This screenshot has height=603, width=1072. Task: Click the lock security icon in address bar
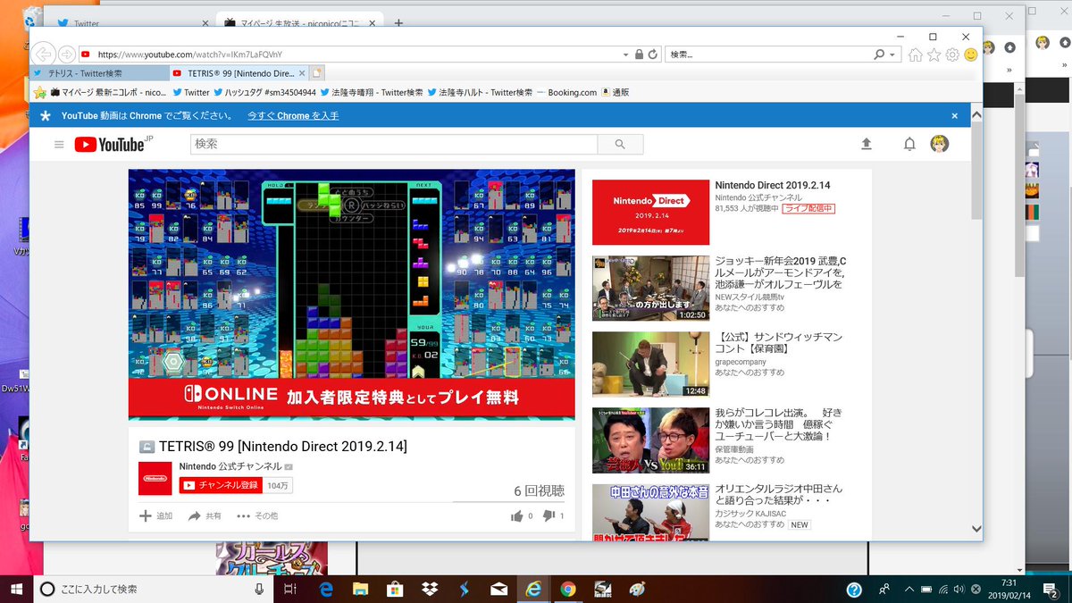point(639,54)
